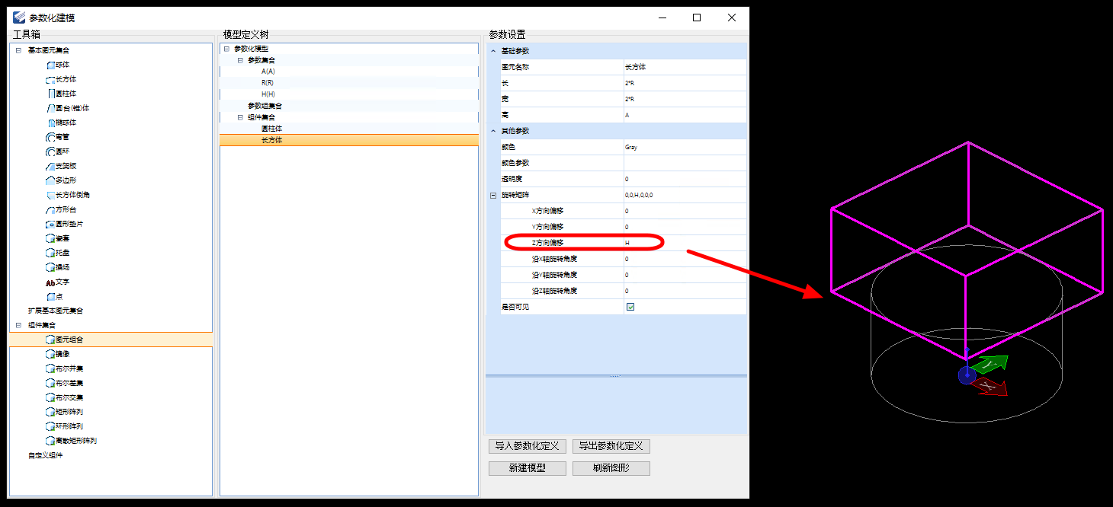Edit the 图元名称 value field

click(685, 67)
